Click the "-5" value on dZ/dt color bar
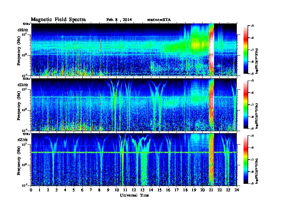Image resolution: width=282 pixels, height=218 pixels. point(252,136)
